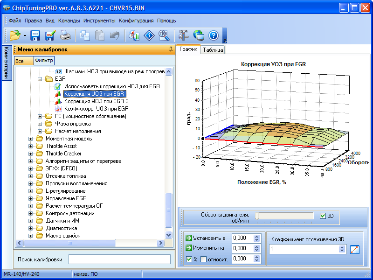Click the open file folder icon
The width and height of the screenshot is (373, 280).
[x=14, y=35]
